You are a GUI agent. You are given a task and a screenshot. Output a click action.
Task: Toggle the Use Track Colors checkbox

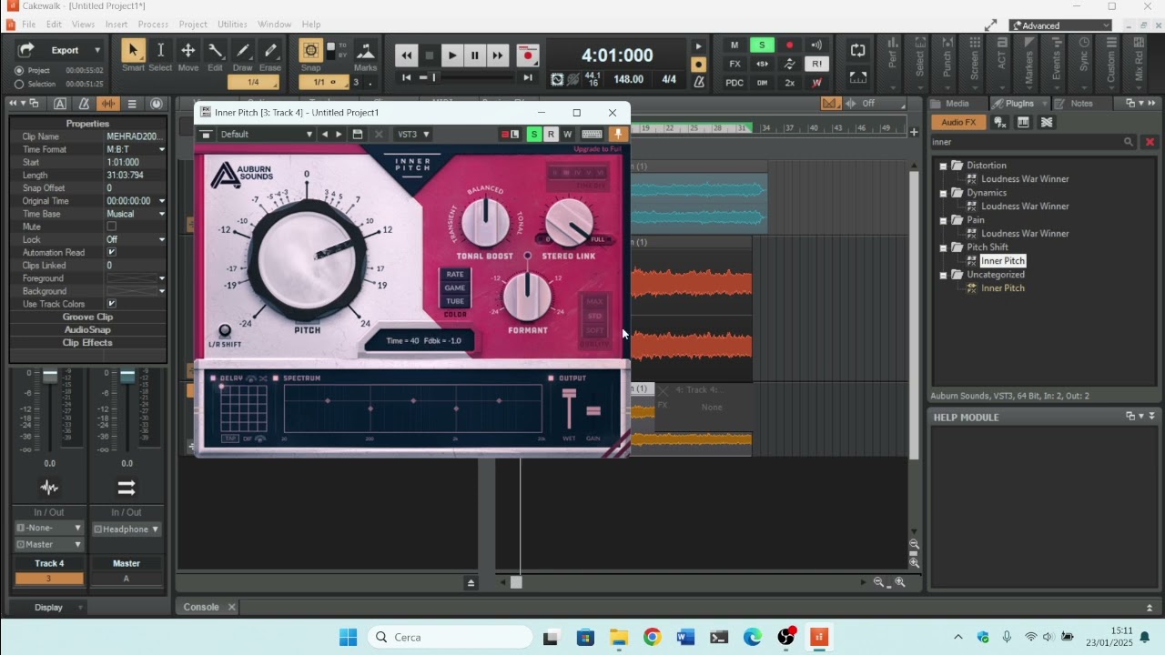(111, 304)
